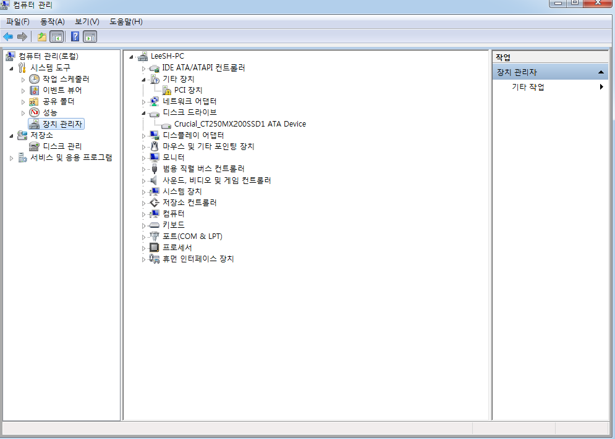Toggle the console tree toolbar button

pos(56,36)
